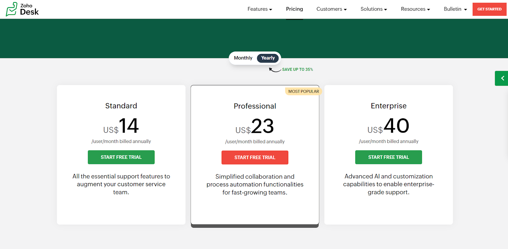Switch billing to Monthly
The image size is (508, 249).
pyautogui.click(x=243, y=58)
